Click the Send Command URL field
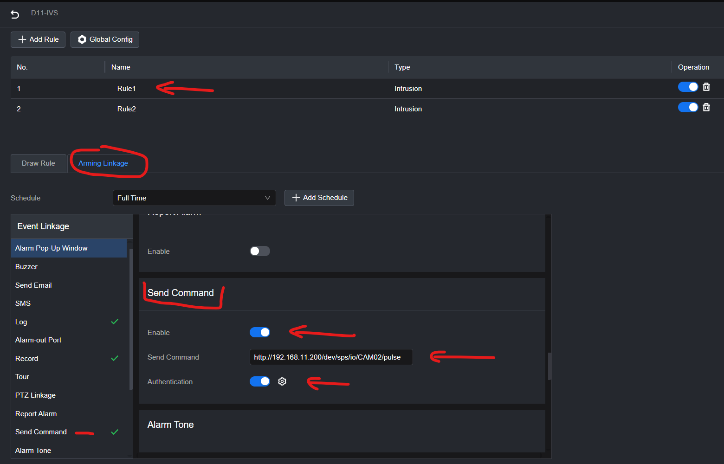724x464 pixels. 330,357
